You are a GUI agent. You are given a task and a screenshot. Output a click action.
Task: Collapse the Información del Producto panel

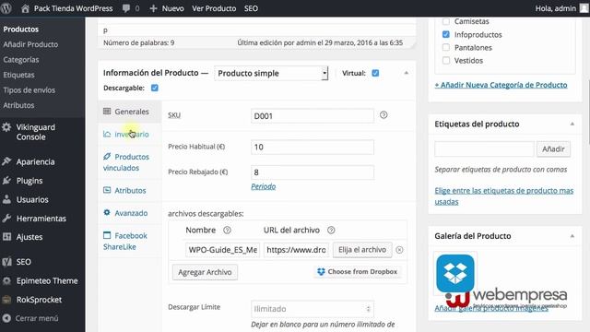pyautogui.click(x=406, y=73)
